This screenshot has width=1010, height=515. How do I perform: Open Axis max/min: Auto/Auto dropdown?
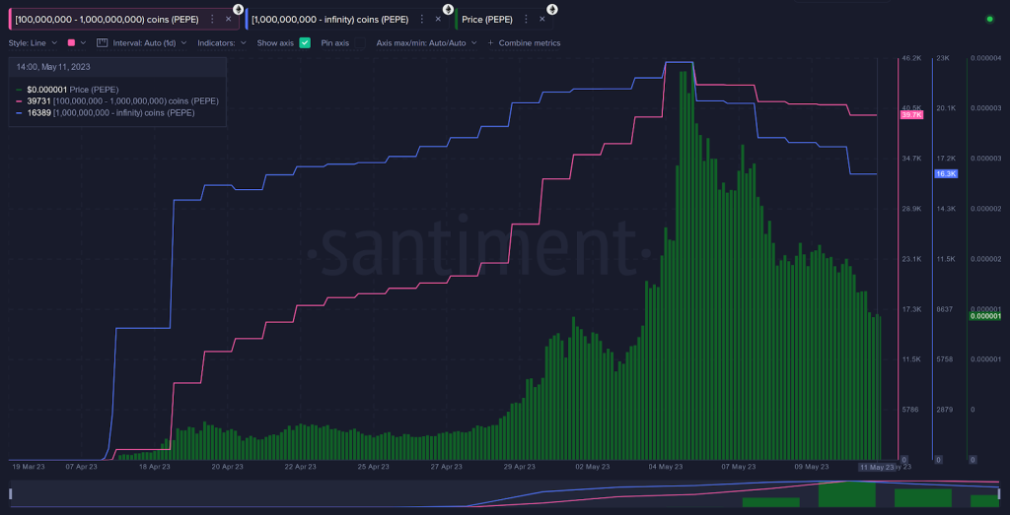click(x=426, y=43)
